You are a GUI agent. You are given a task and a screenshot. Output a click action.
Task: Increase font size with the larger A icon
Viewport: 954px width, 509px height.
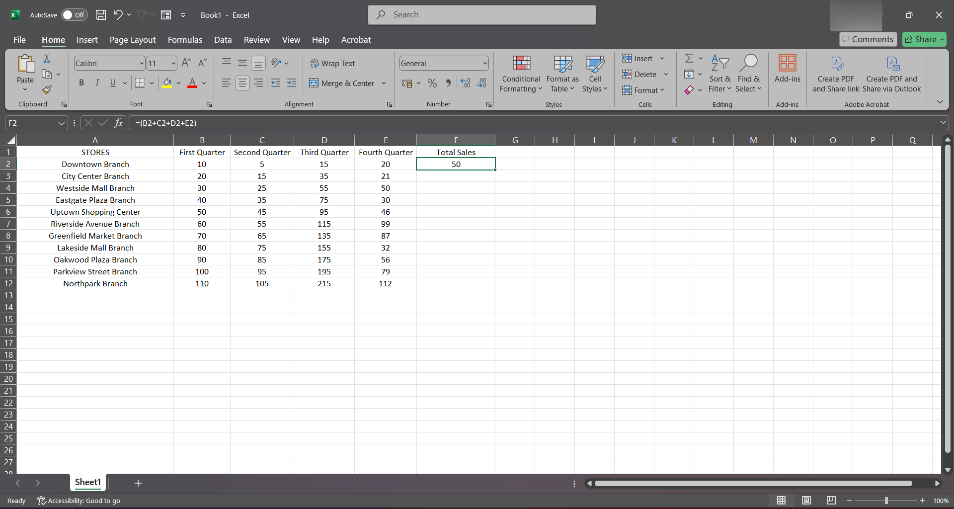(186, 63)
